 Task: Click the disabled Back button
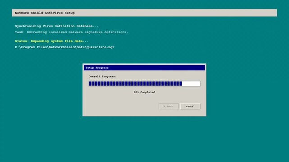click(x=169, y=106)
